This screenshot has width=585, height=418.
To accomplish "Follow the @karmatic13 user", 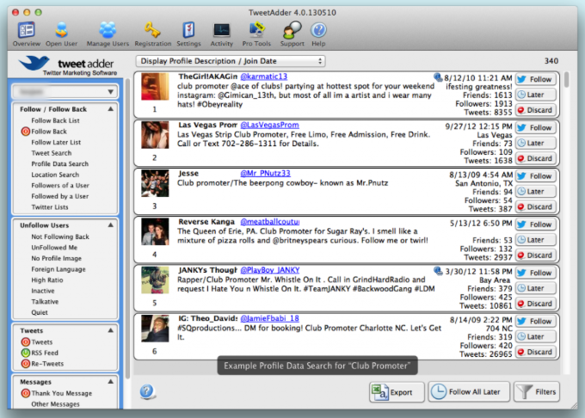I will tap(536, 79).
